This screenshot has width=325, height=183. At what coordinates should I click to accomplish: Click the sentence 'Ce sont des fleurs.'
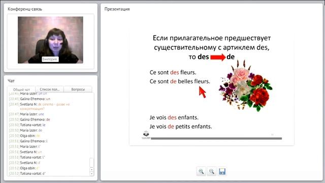point(173,72)
